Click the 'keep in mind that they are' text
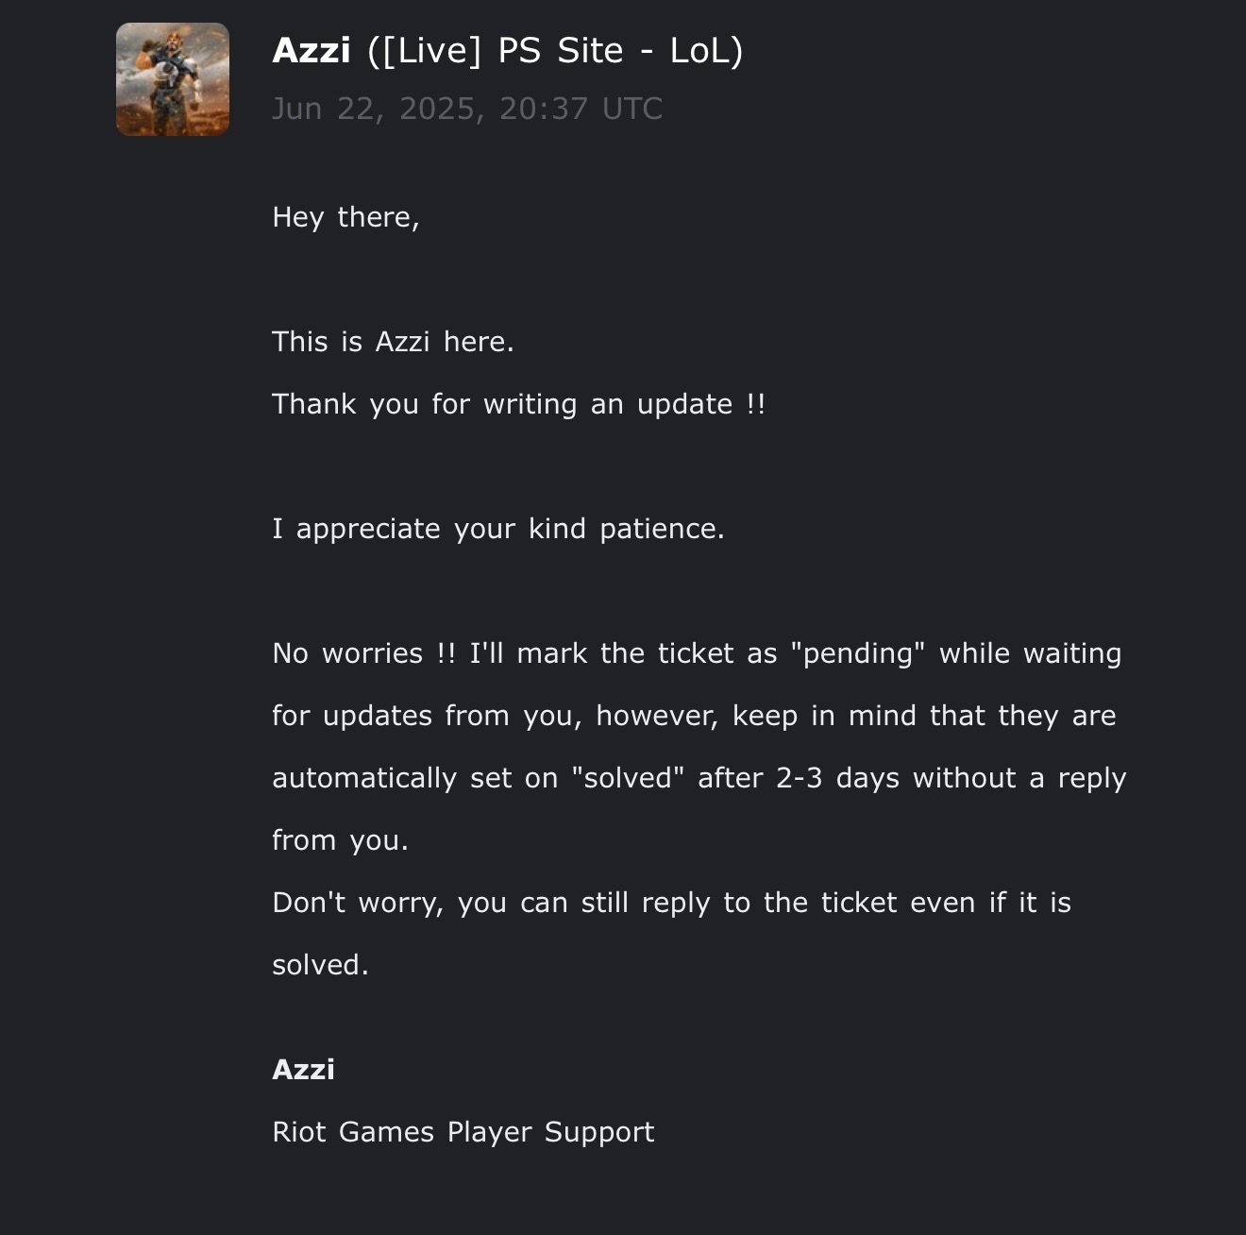The image size is (1246, 1235). pyautogui.click(x=924, y=716)
